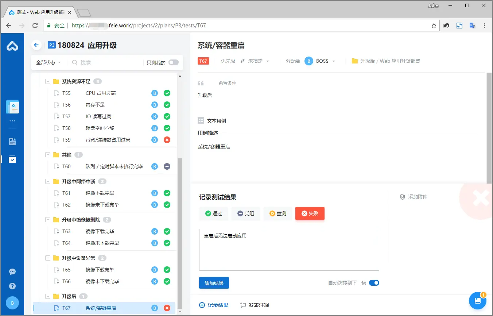
Task: Open the test plan checkbox icon in sidebar
Action: coord(12,159)
